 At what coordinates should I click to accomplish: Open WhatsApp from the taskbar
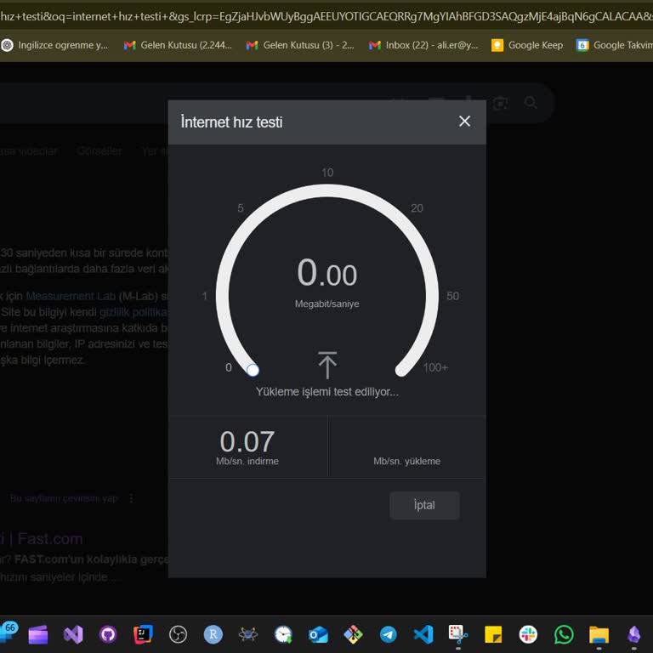coord(564,634)
